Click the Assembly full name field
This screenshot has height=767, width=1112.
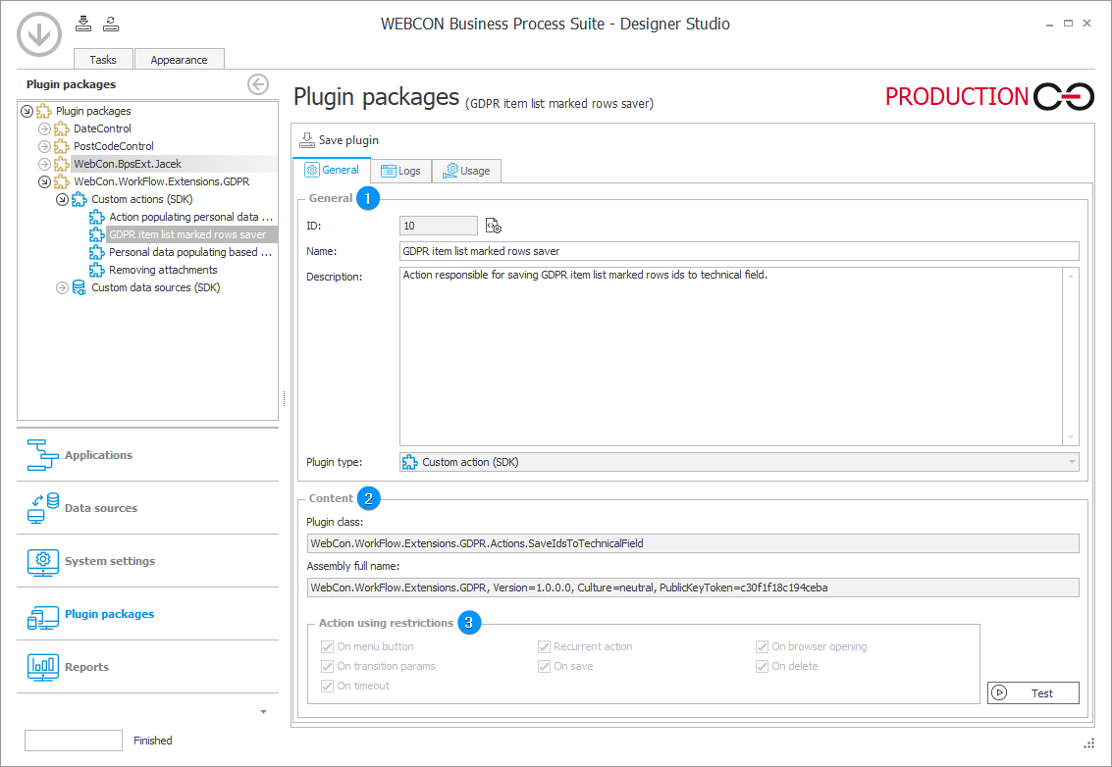693,588
